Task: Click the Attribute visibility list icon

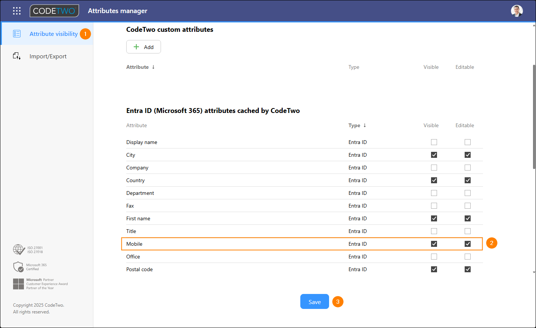Action: (17, 34)
